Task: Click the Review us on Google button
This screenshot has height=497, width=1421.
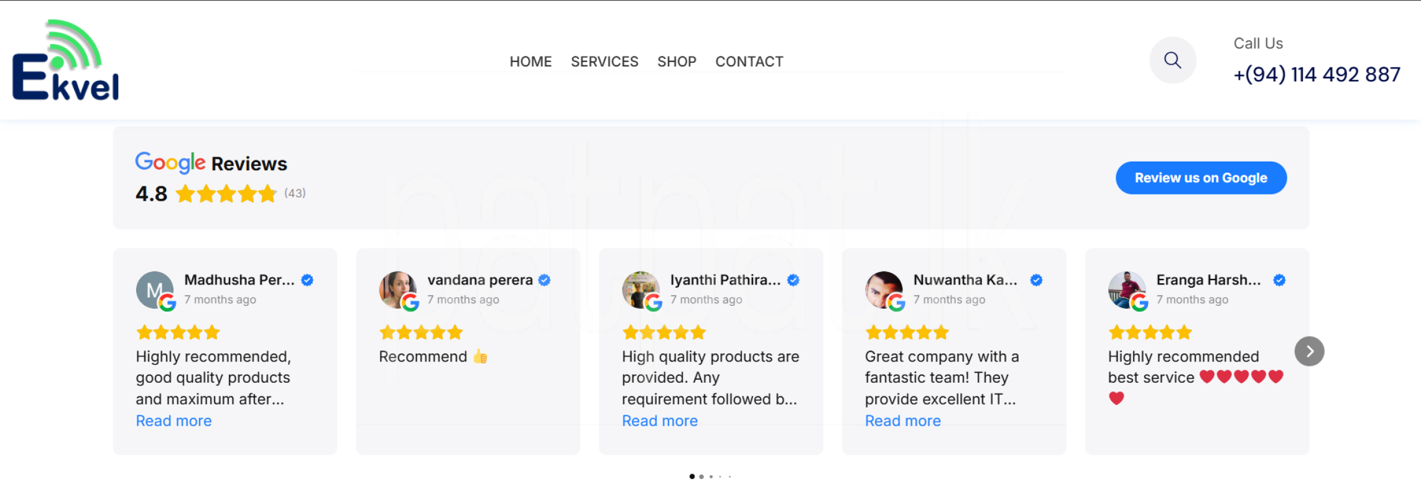Action: 1201,178
